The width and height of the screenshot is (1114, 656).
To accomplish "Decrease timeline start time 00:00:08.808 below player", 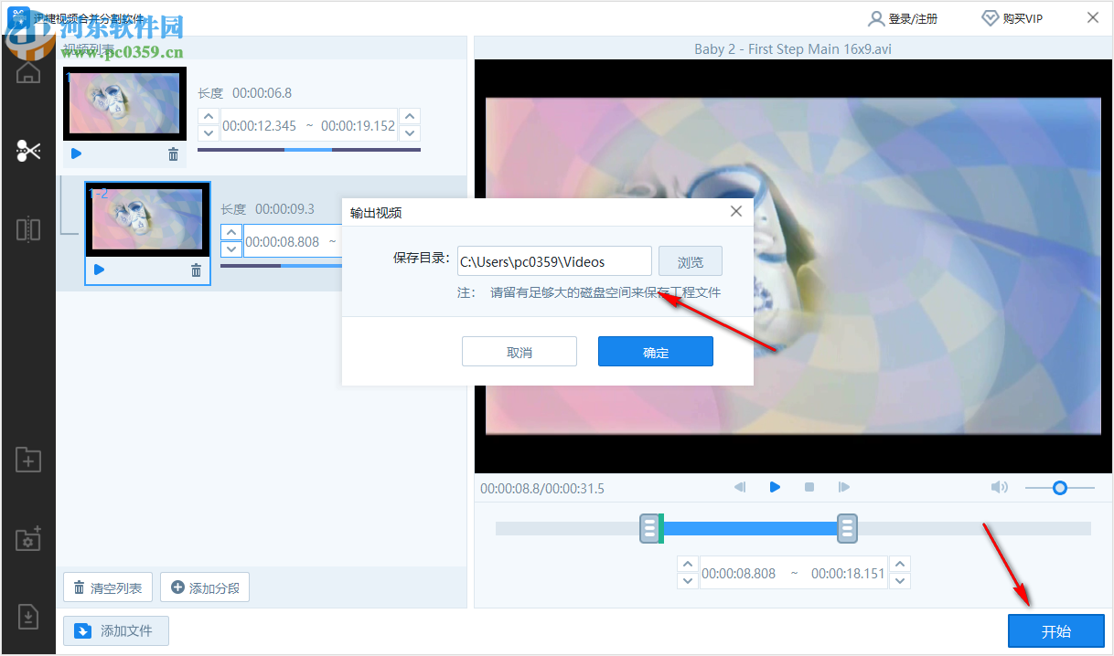I will point(688,581).
